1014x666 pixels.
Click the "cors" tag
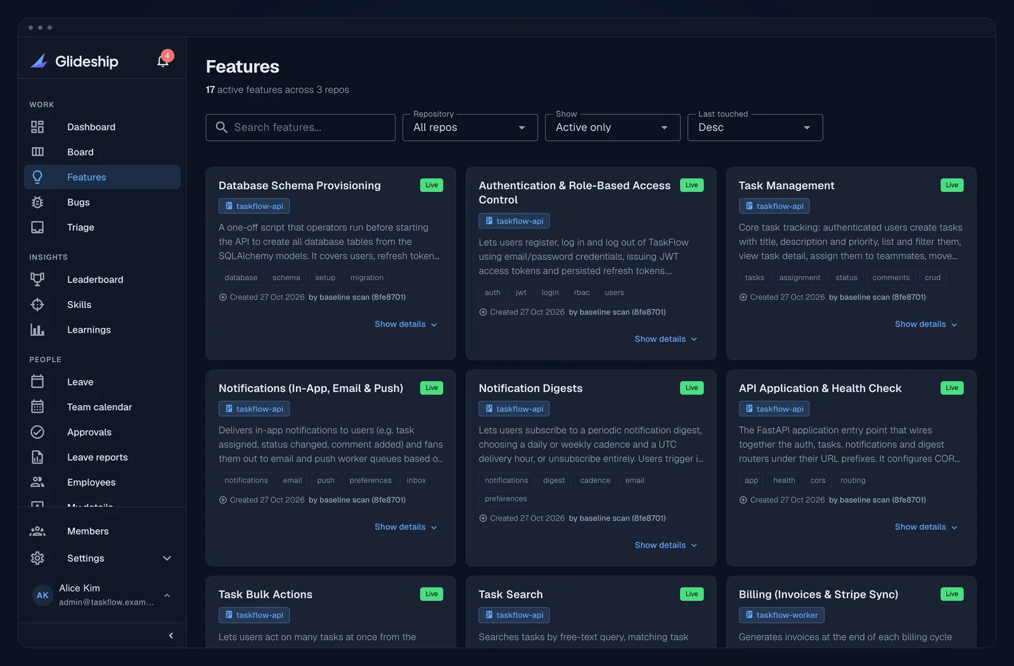pos(818,481)
